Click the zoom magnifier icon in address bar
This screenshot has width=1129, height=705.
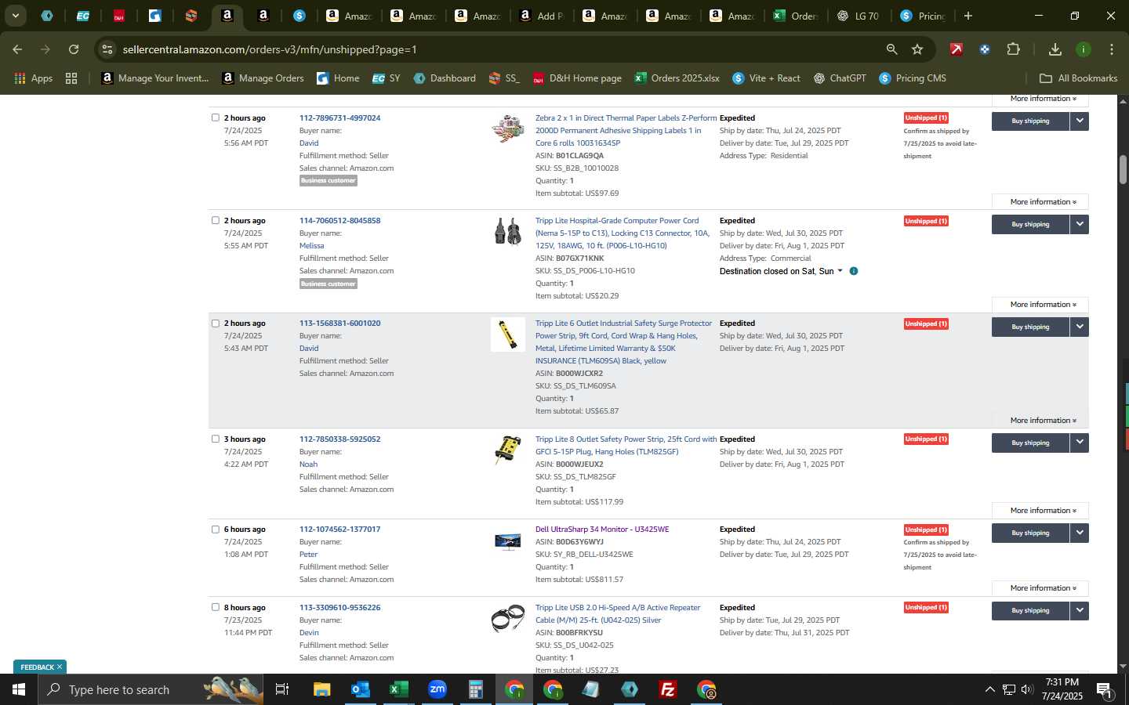pos(891,49)
